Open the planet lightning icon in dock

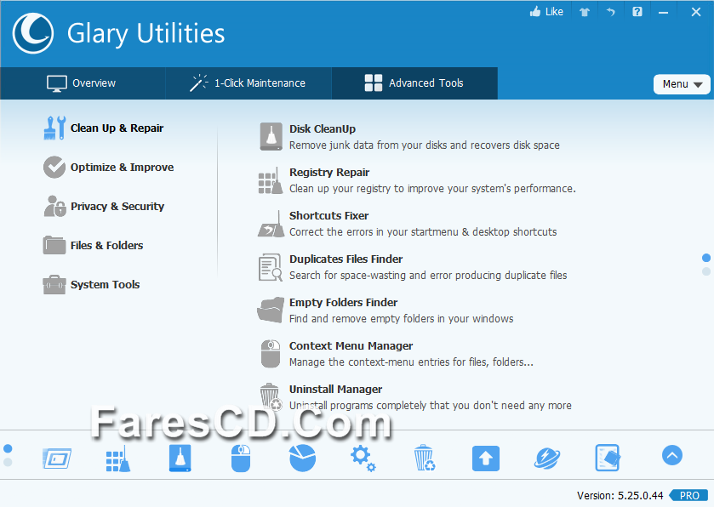click(547, 458)
